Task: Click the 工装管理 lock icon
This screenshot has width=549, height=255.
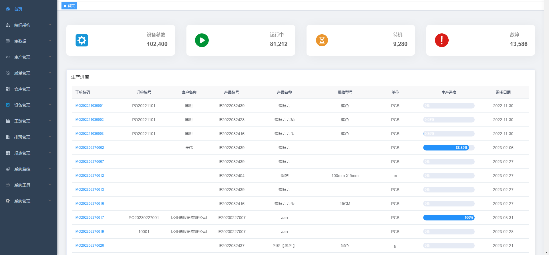Action: coord(8,121)
